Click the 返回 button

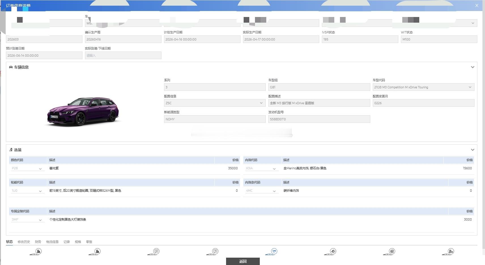tap(243, 261)
